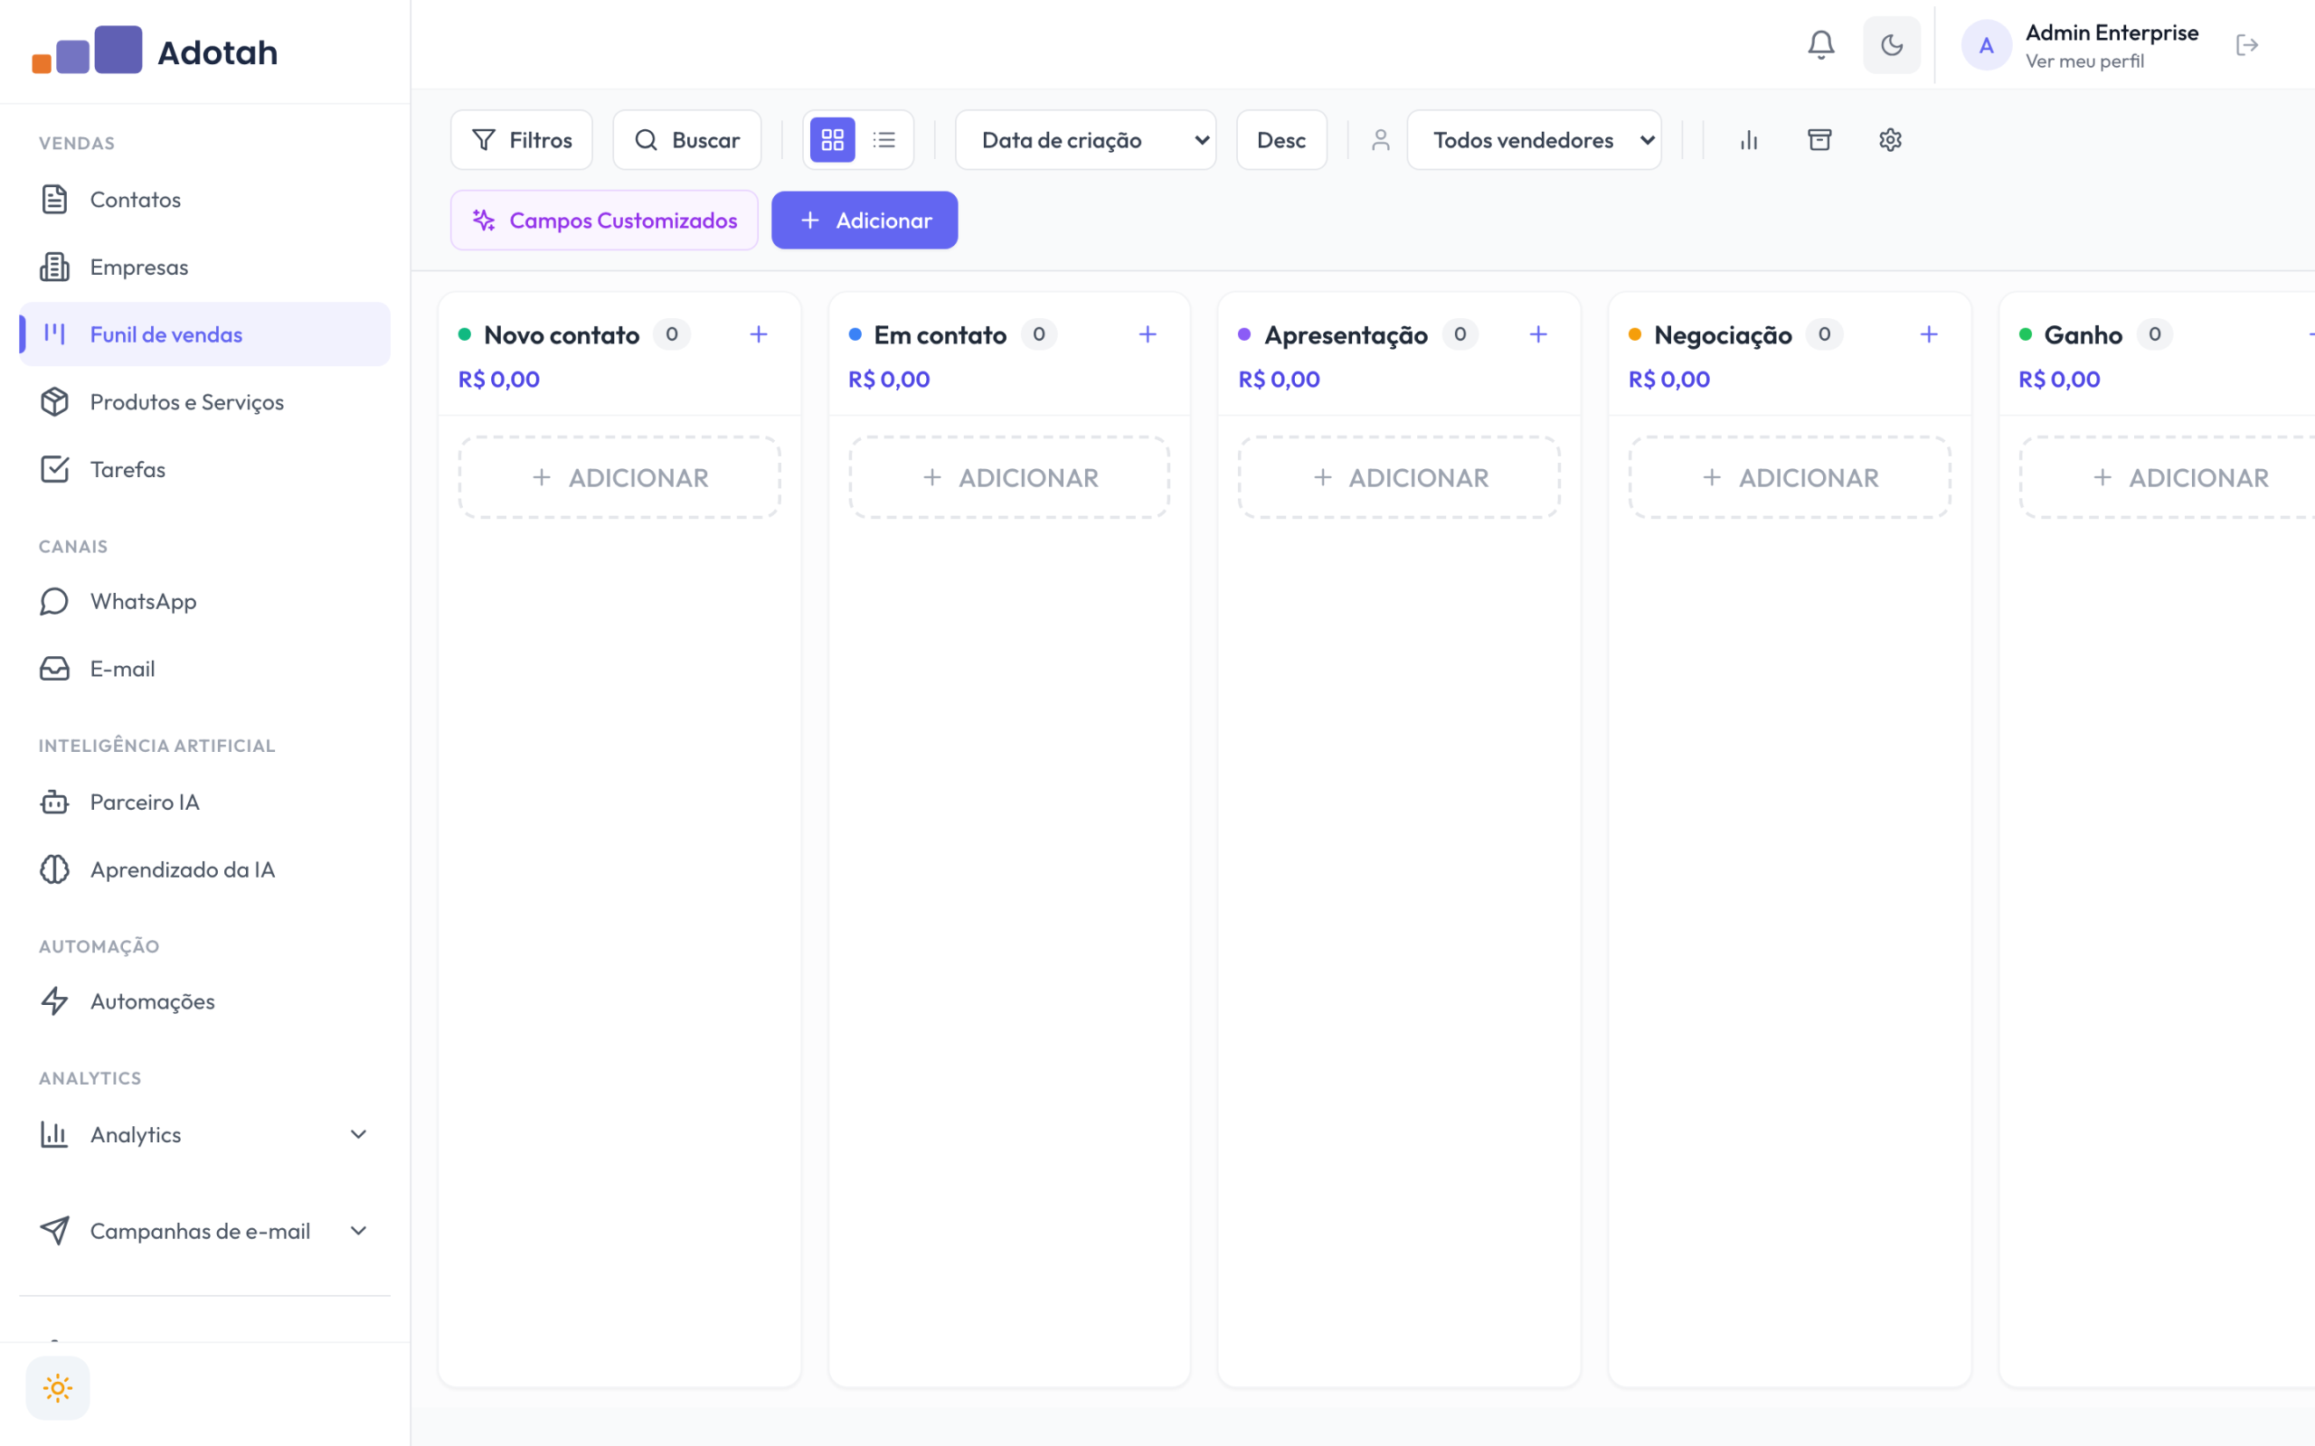Open the WhatsApp channel
The width and height of the screenshot is (2315, 1446).
[204, 602]
